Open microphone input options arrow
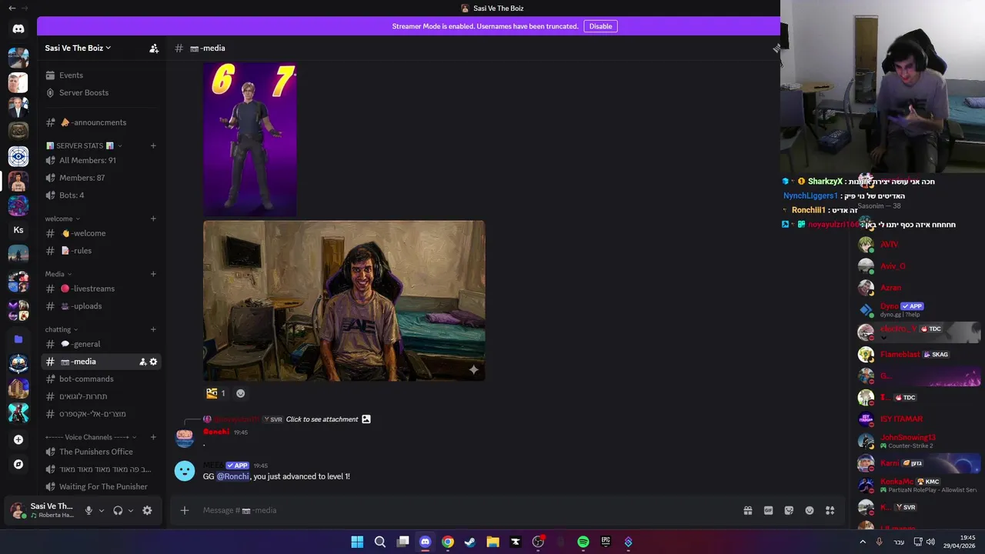This screenshot has height=554, width=985. [101, 510]
